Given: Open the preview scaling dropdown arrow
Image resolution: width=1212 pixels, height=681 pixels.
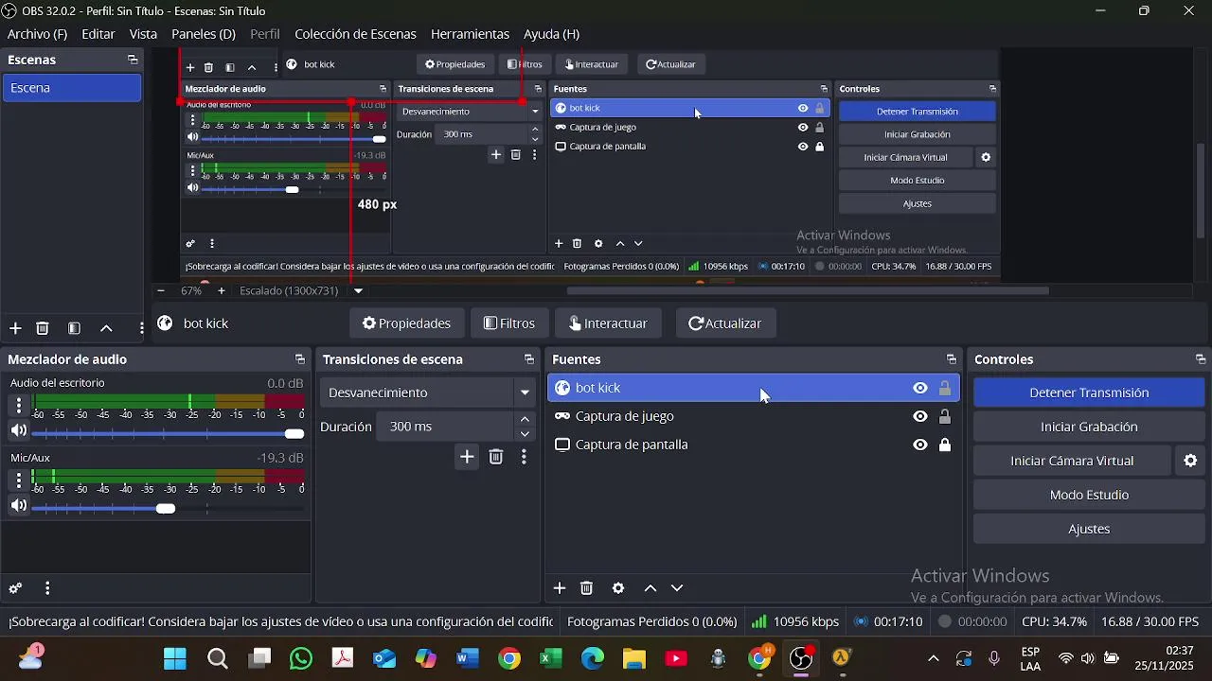Looking at the screenshot, I should click(x=358, y=291).
